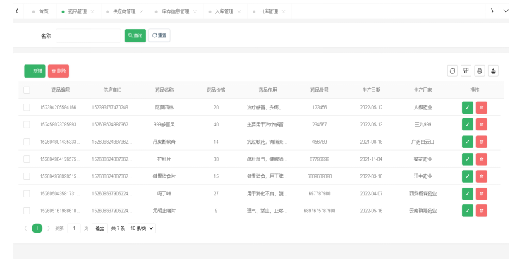Check the 999感冒灵 row checkbox

tap(27, 125)
